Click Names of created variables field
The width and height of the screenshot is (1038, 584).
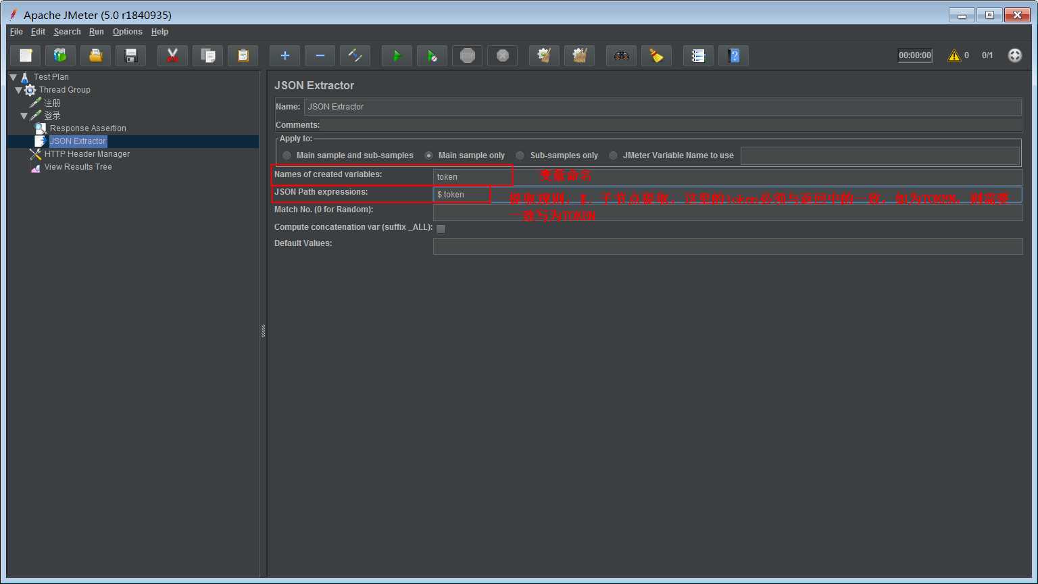coord(728,177)
